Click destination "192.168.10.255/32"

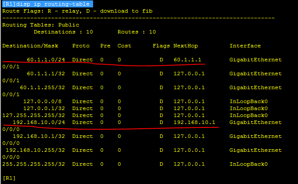point(35,150)
